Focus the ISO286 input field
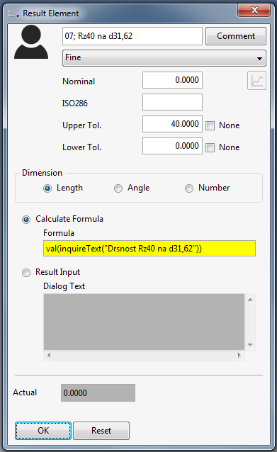This screenshot has height=452, width=277. pyautogui.click(x=172, y=102)
